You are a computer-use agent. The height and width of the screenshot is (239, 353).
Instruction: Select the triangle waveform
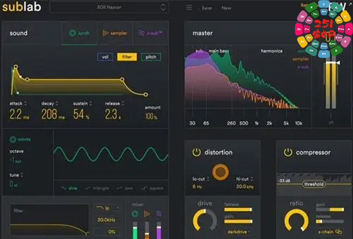[97, 188]
